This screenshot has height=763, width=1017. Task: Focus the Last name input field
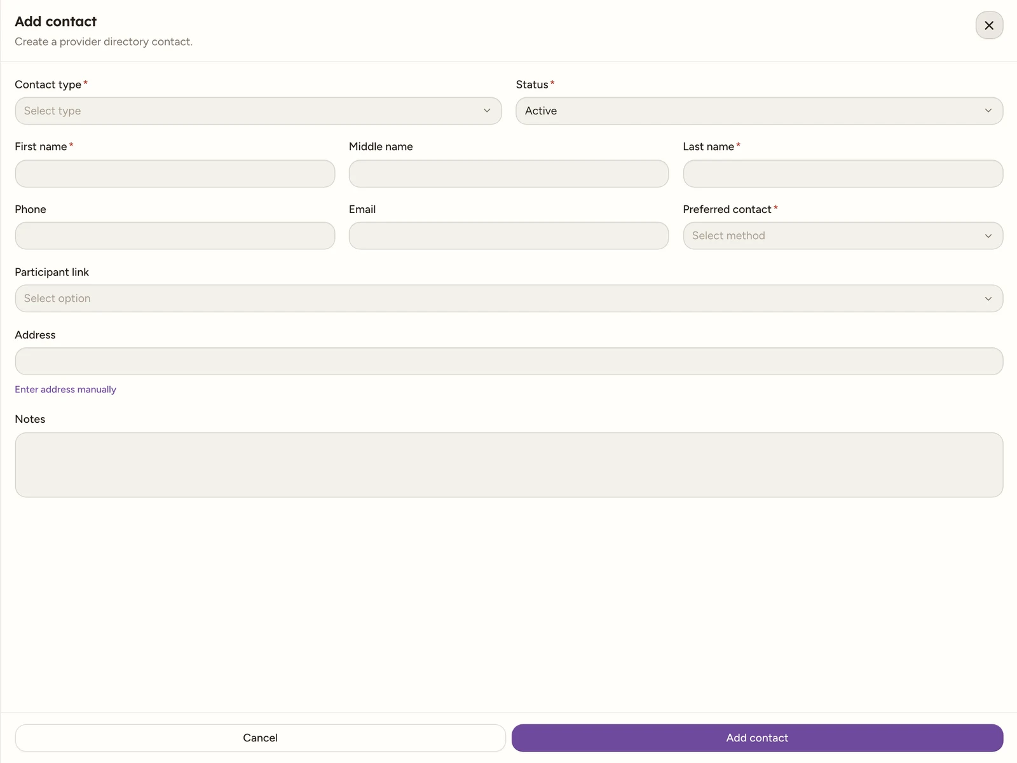pyautogui.click(x=843, y=174)
